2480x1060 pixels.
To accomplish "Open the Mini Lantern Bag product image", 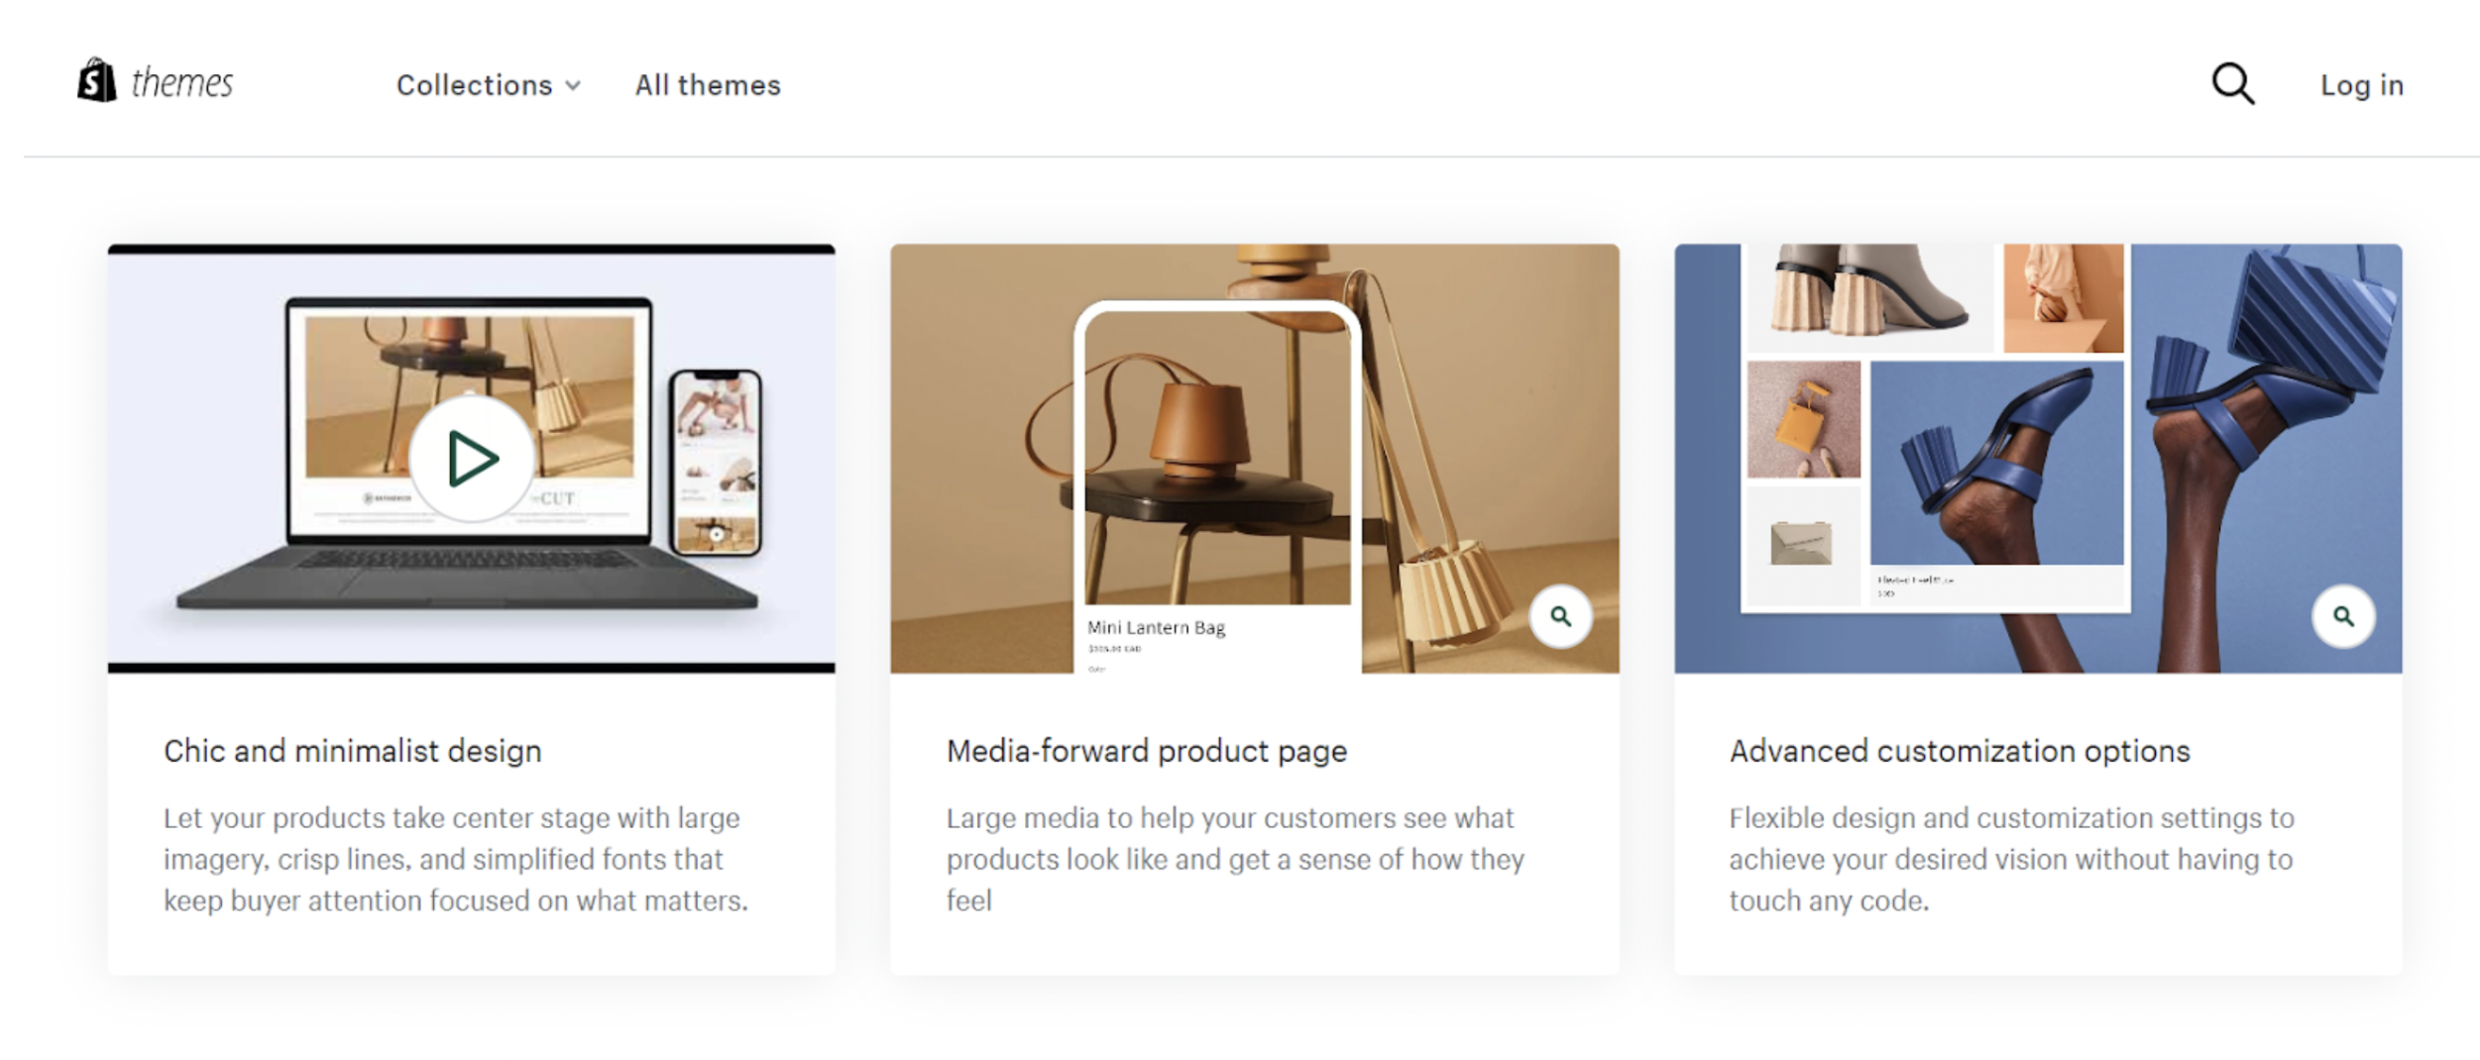I will click(x=1217, y=459).
